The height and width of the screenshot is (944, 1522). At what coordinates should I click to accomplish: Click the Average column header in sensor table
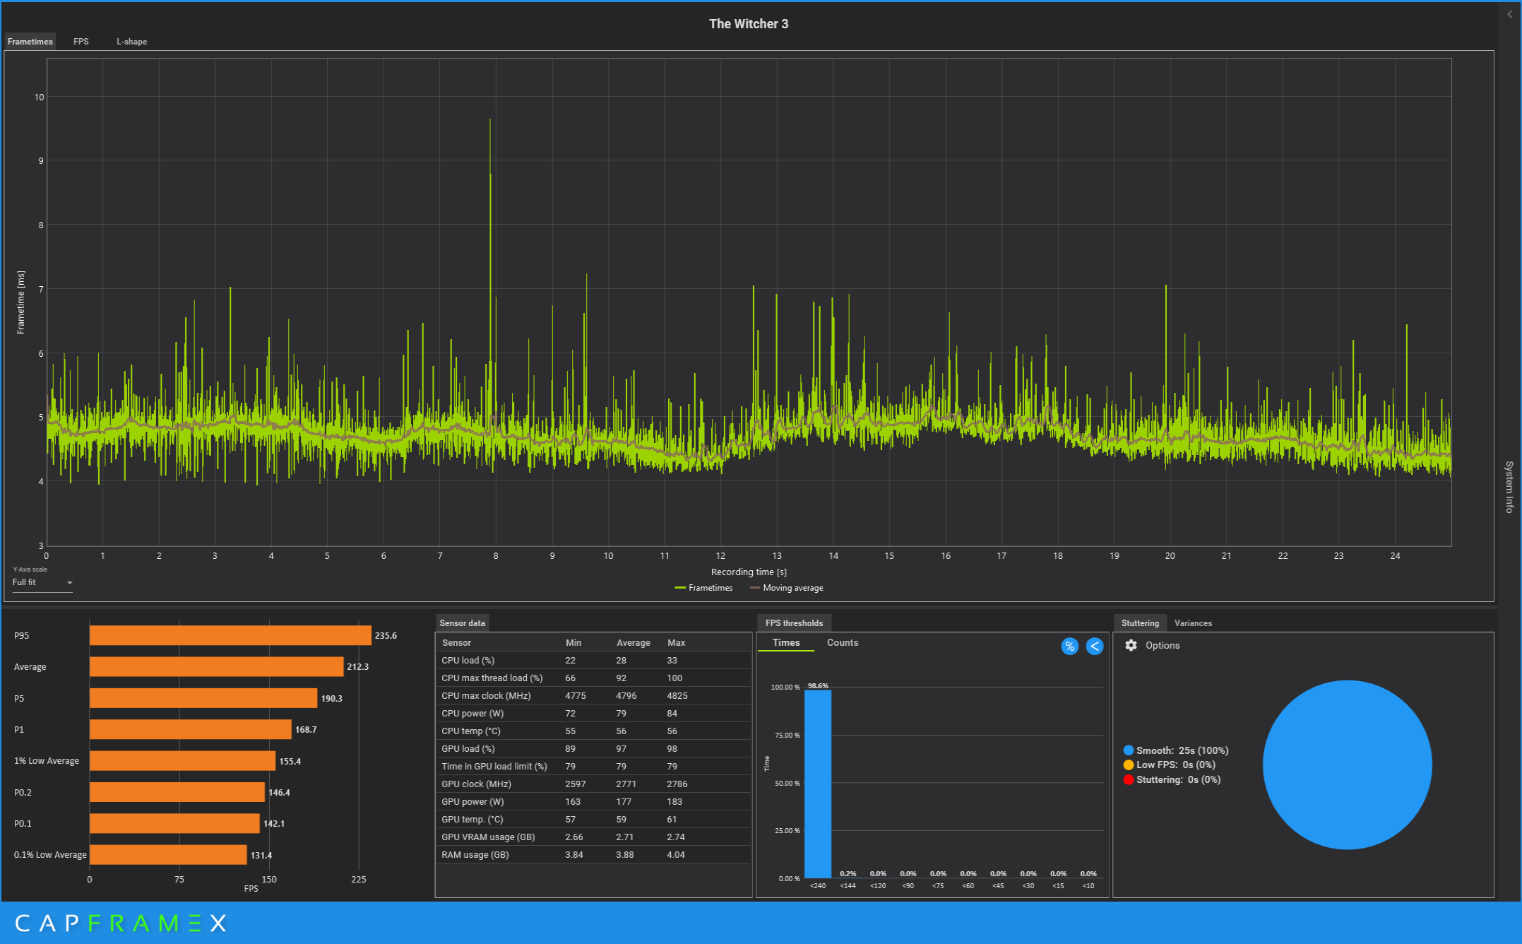coord(633,642)
